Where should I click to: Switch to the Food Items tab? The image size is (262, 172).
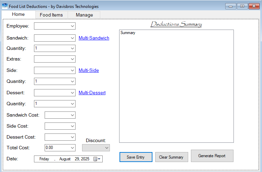(x=51, y=15)
